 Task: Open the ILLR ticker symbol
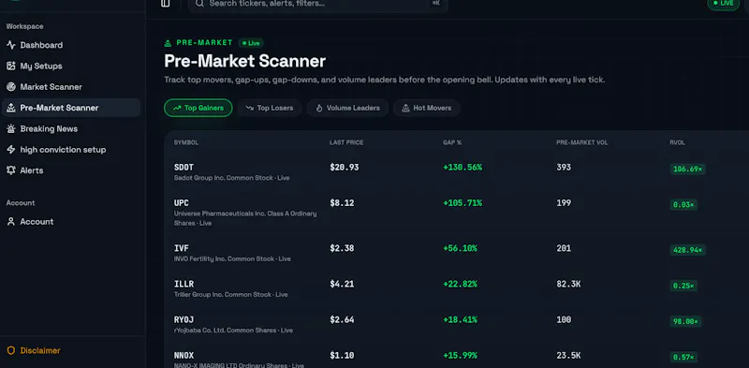point(184,285)
